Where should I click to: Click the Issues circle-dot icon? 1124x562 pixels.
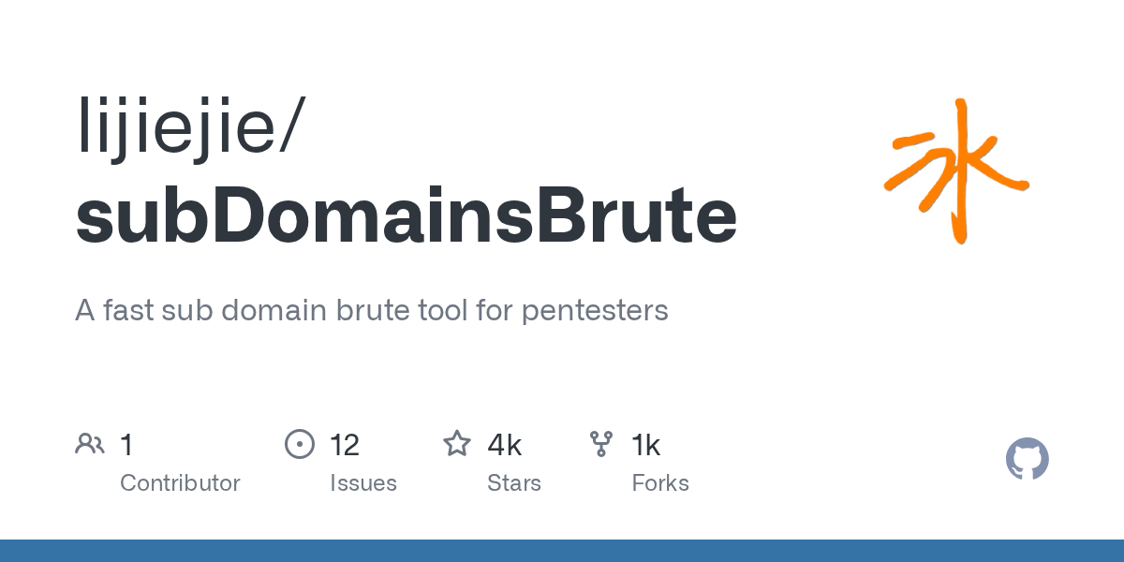299,444
